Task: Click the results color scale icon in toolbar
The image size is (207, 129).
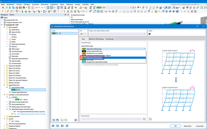Action: tap(156, 12)
